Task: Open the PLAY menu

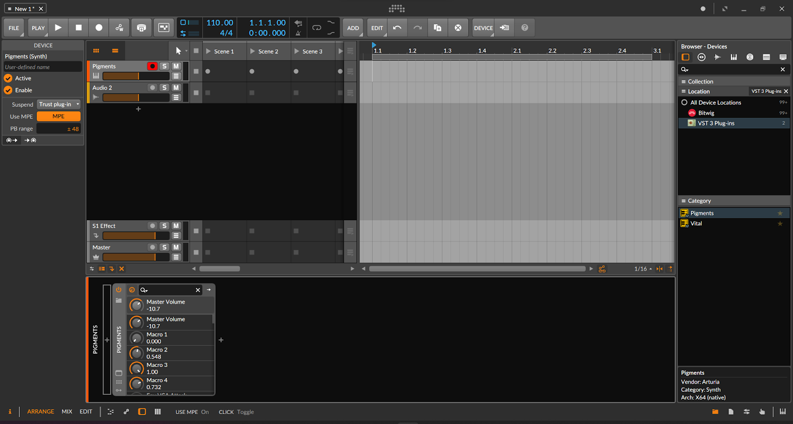Action: (x=38, y=28)
